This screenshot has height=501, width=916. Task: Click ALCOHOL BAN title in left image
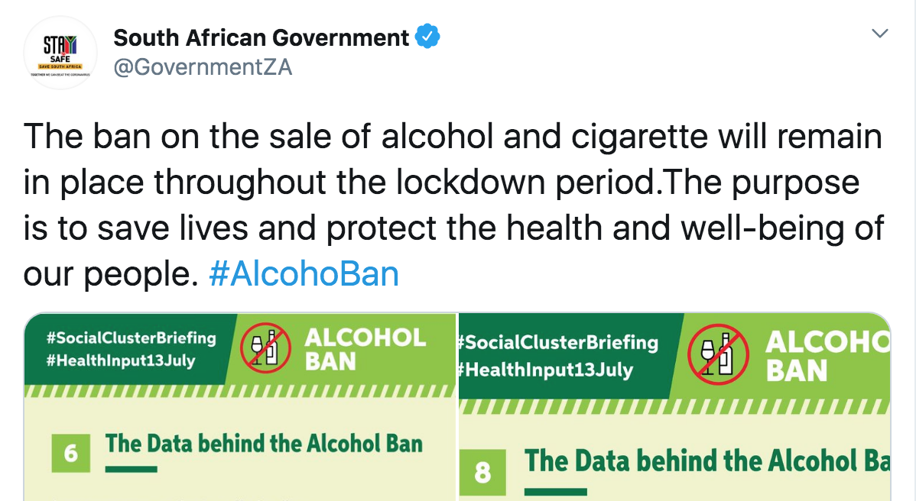coord(365,349)
